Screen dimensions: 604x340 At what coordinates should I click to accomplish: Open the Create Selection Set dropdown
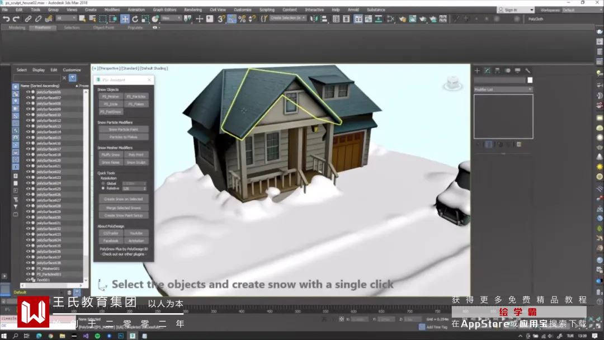288,18
